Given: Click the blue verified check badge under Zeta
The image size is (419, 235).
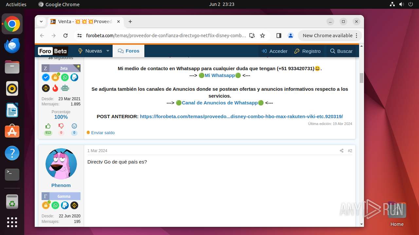Looking at the screenshot, I should click(x=46, y=77).
